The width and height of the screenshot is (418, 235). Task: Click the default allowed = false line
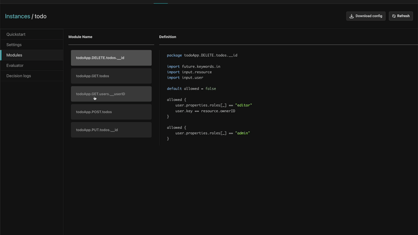191,89
